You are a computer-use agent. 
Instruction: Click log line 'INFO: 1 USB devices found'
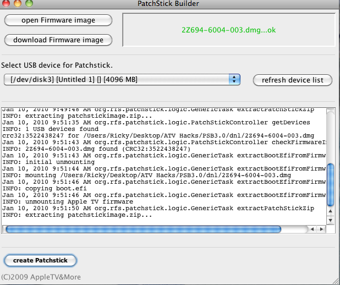coord(50,129)
